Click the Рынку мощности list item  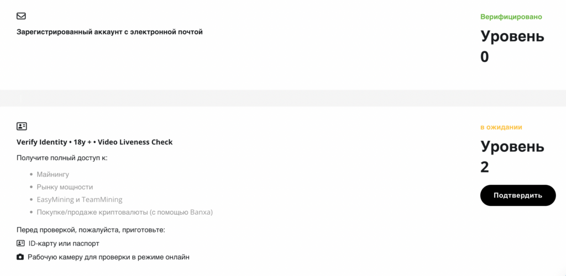click(65, 187)
